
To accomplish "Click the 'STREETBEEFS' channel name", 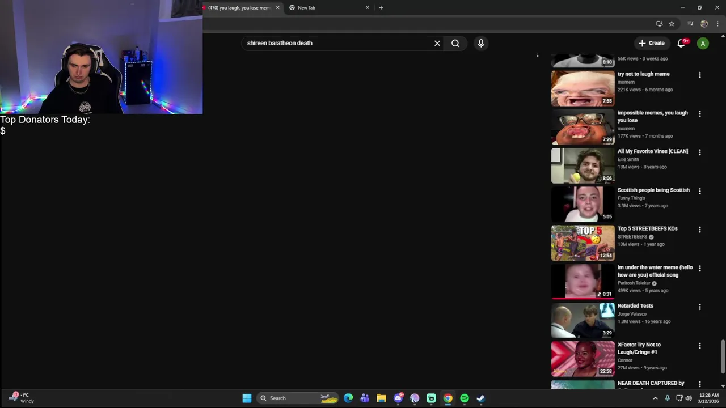I will pos(632,237).
